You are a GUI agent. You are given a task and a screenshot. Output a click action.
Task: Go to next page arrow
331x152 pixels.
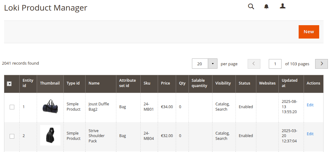coord(321,64)
